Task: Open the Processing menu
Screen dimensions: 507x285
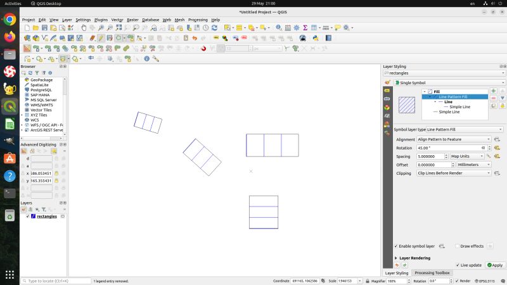Action: point(198,20)
